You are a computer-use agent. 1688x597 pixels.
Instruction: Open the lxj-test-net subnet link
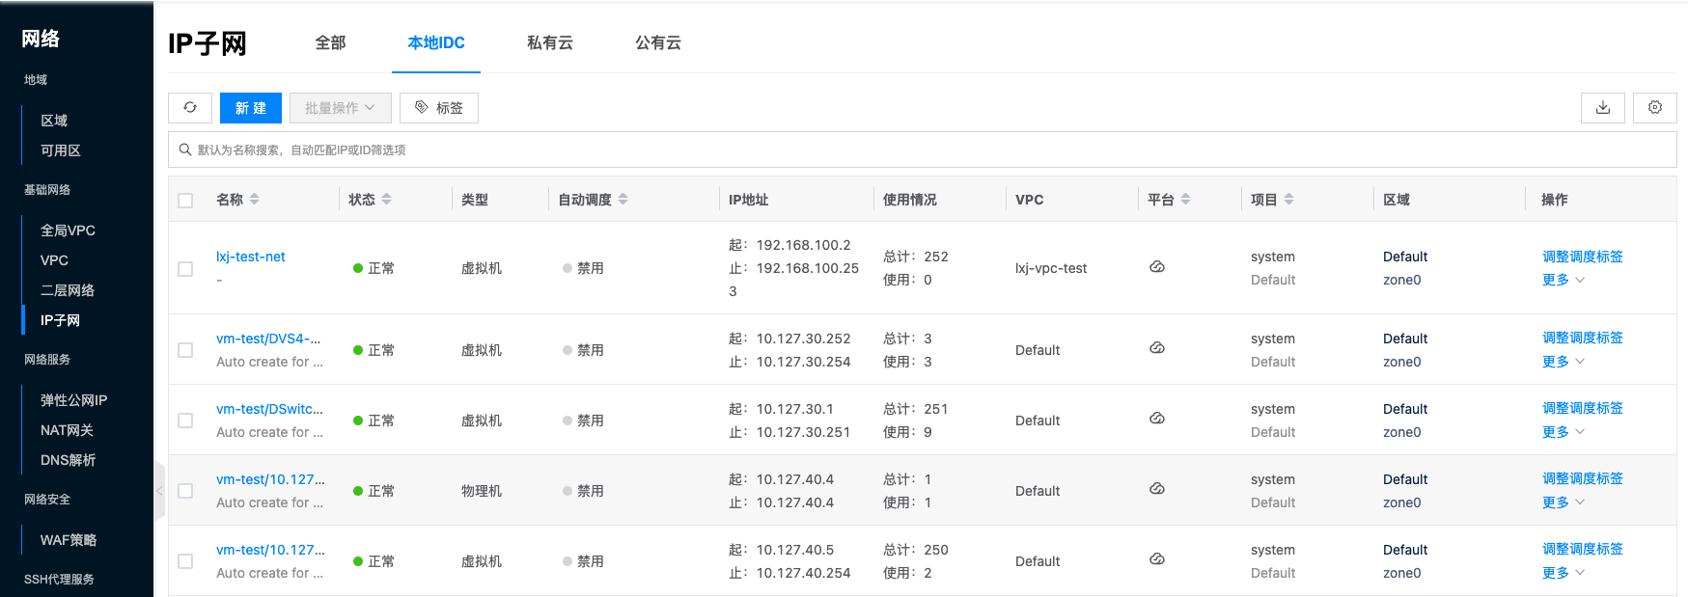coord(251,257)
